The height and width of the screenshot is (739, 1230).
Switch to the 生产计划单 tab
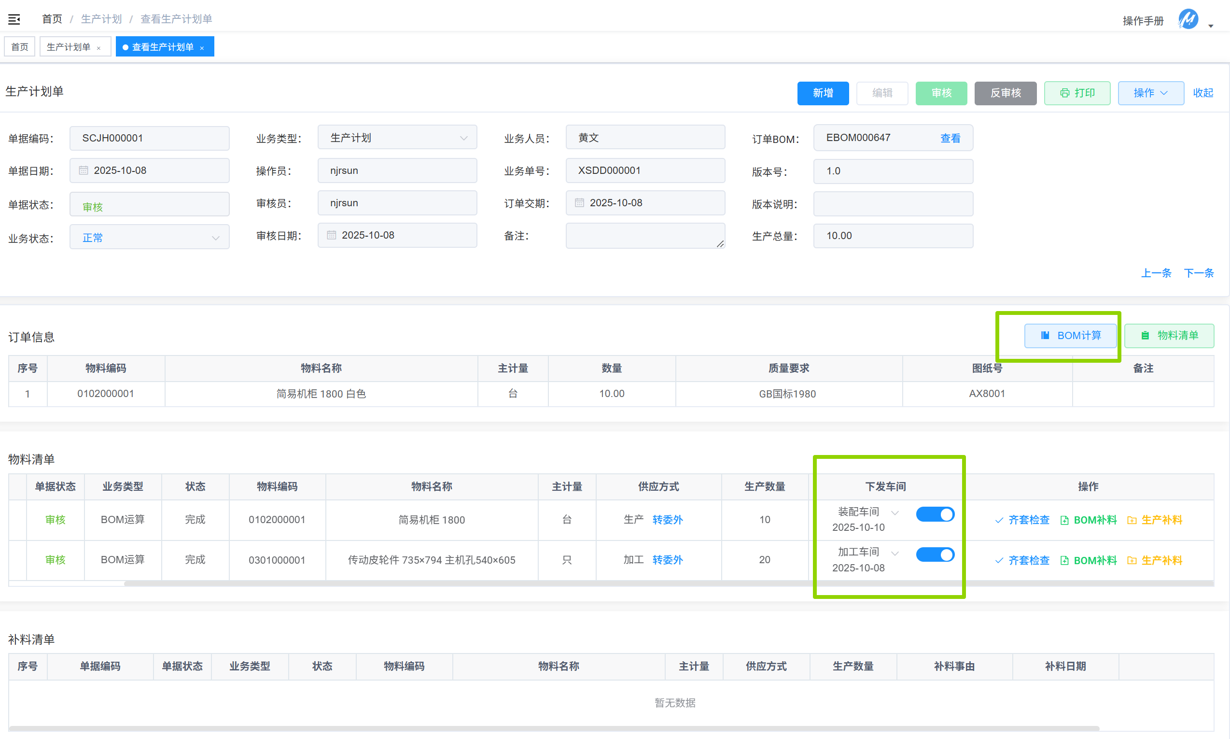(x=69, y=47)
